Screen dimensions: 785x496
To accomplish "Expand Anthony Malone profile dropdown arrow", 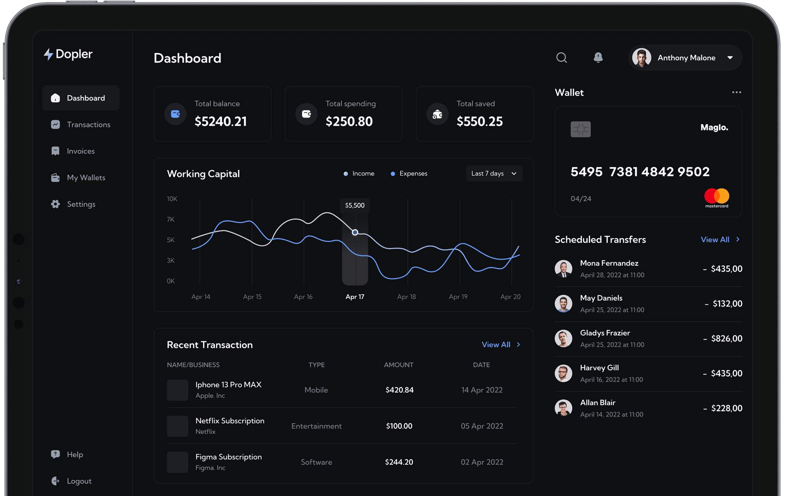I will (730, 58).
